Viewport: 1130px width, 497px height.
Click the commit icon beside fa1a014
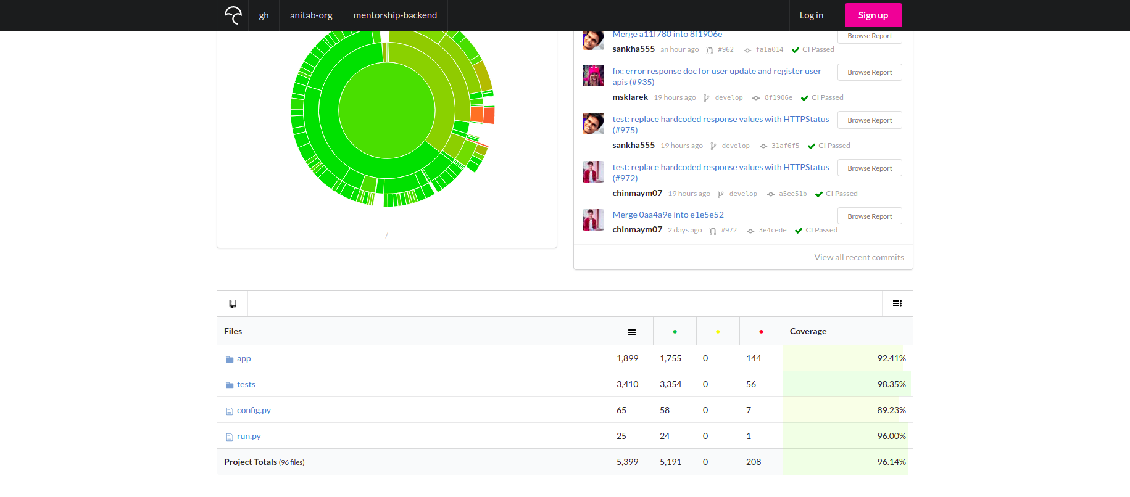(747, 50)
